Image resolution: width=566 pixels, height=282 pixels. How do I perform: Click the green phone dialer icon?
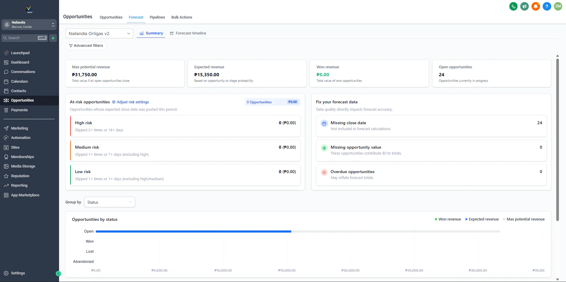[513, 6]
